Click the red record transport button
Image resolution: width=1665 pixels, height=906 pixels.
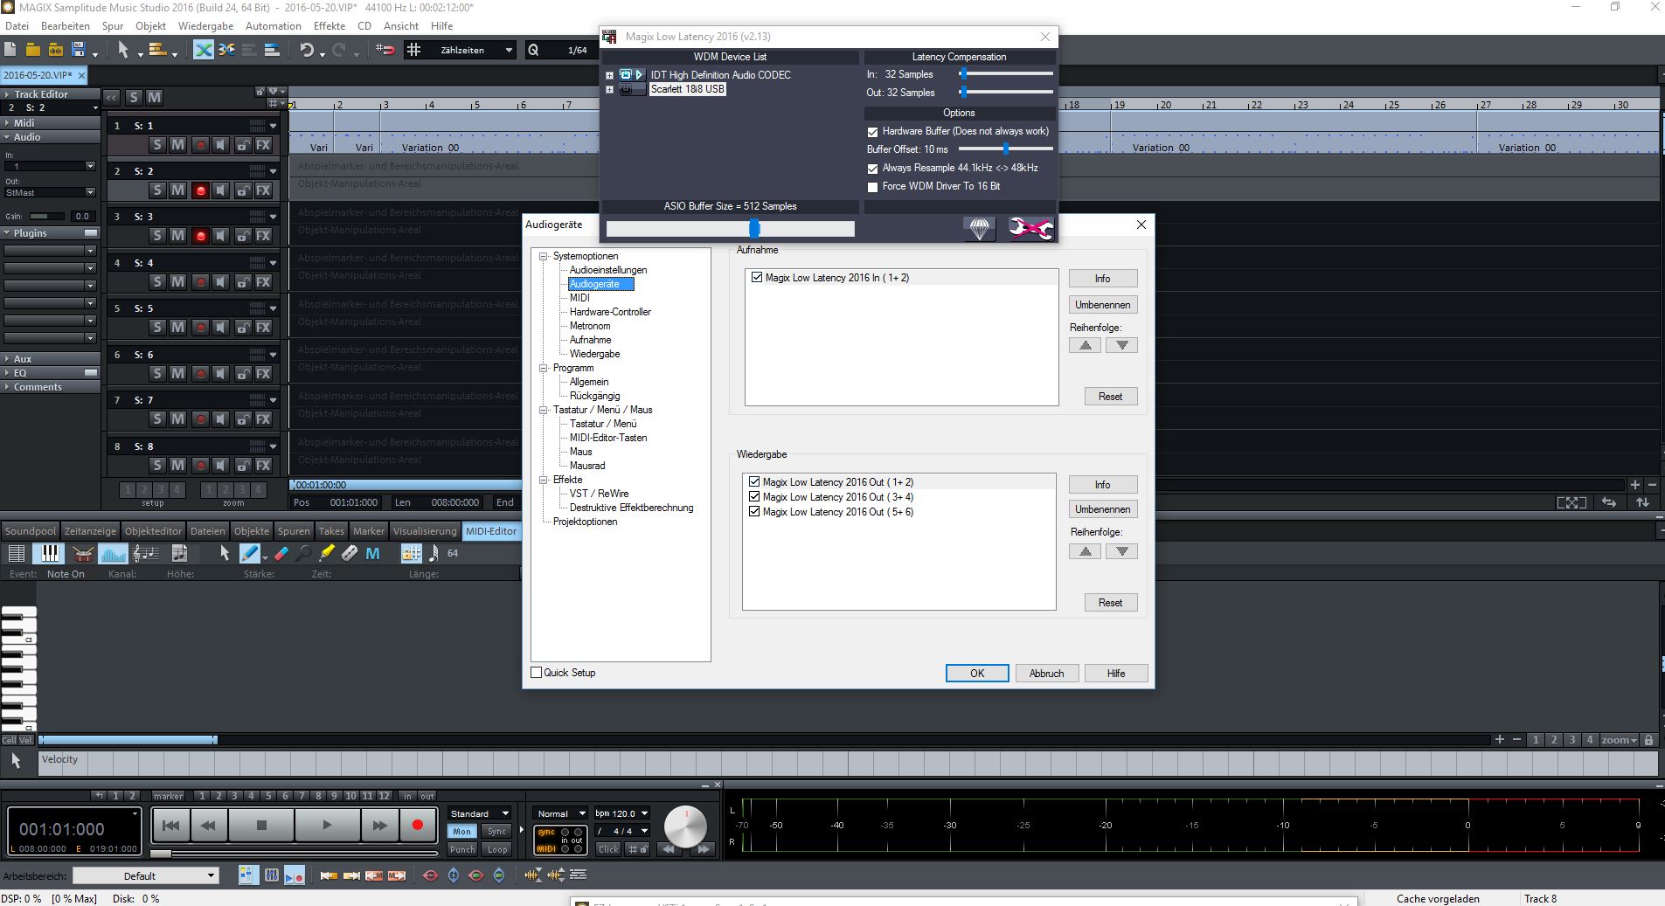click(417, 825)
